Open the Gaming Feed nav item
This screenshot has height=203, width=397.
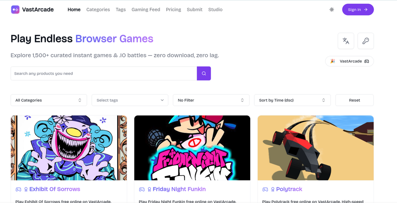point(146,10)
